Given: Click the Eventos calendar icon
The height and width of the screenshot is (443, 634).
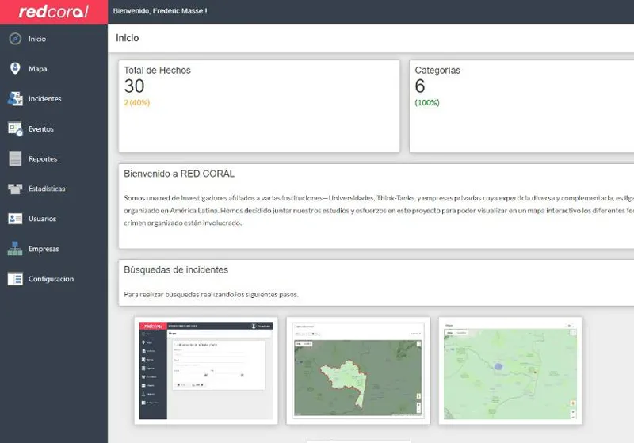Looking at the screenshot, I should (x=15, y=128).
